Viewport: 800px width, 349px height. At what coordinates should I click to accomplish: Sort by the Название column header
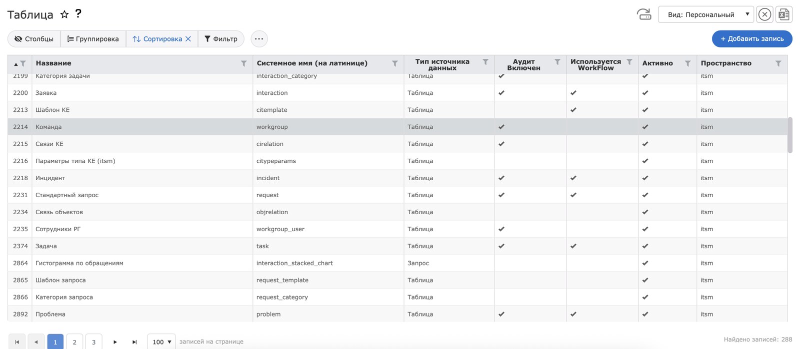tap(53, 63)
